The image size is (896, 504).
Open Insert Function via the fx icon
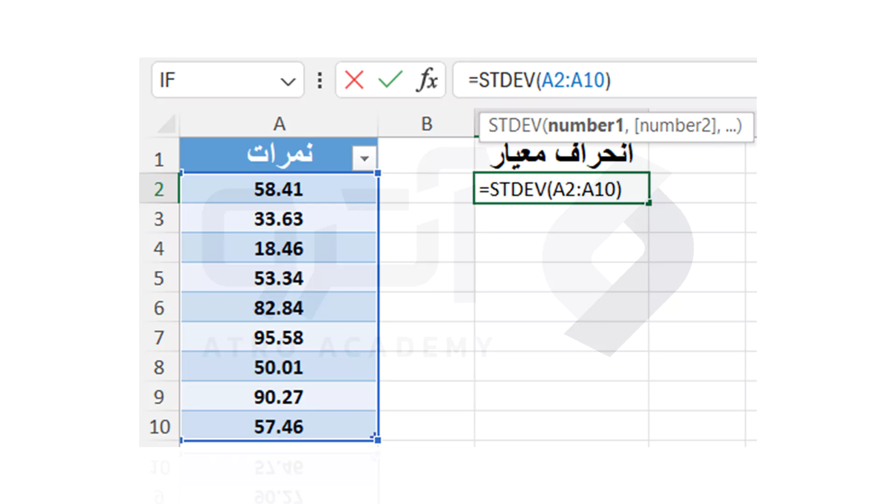(x=427, y=80)
